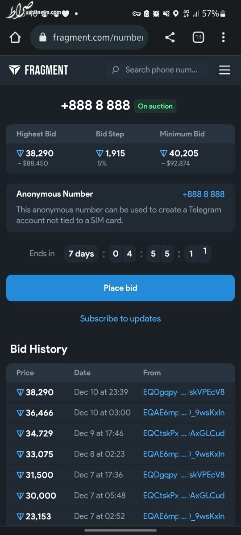Open bidder address of 36,466 bid

click(x=184, y=413)
